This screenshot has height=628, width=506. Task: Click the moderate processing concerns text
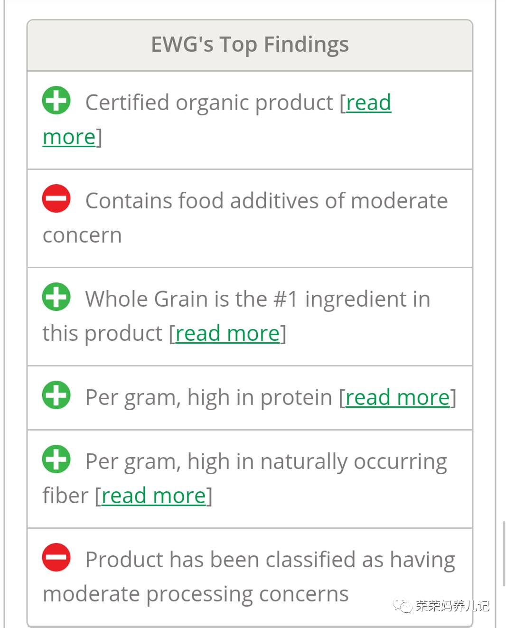[x=196, y=594]
